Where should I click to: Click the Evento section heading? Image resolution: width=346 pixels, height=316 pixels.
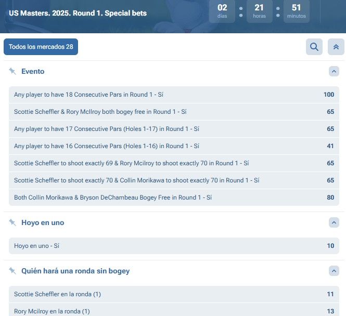(x=33, y=71)
